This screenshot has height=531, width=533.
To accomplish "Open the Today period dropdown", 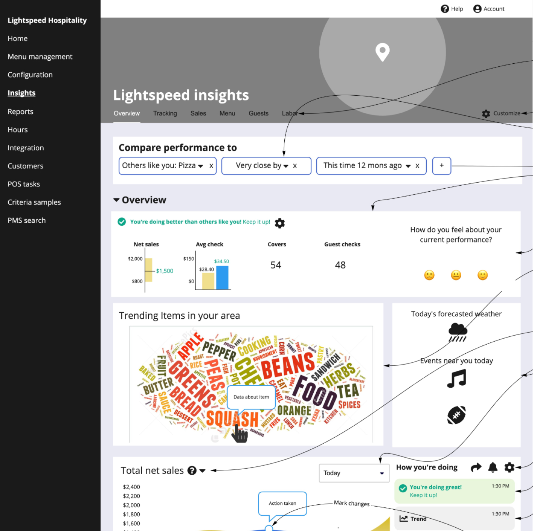I will 354,473.
